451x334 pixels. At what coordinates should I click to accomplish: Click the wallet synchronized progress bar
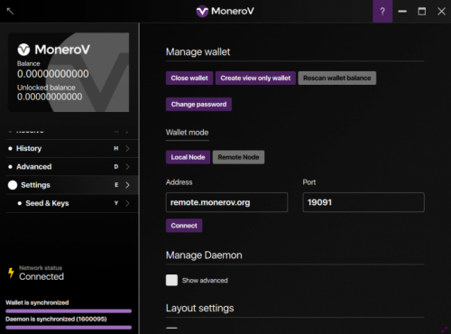click(x=69, y=311)
